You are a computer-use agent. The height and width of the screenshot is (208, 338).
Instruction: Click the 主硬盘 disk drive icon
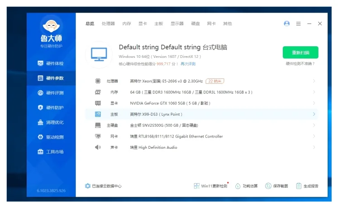click(98, 125)
